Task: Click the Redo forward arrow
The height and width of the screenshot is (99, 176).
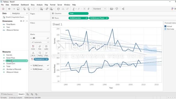Action: [14, 9]
